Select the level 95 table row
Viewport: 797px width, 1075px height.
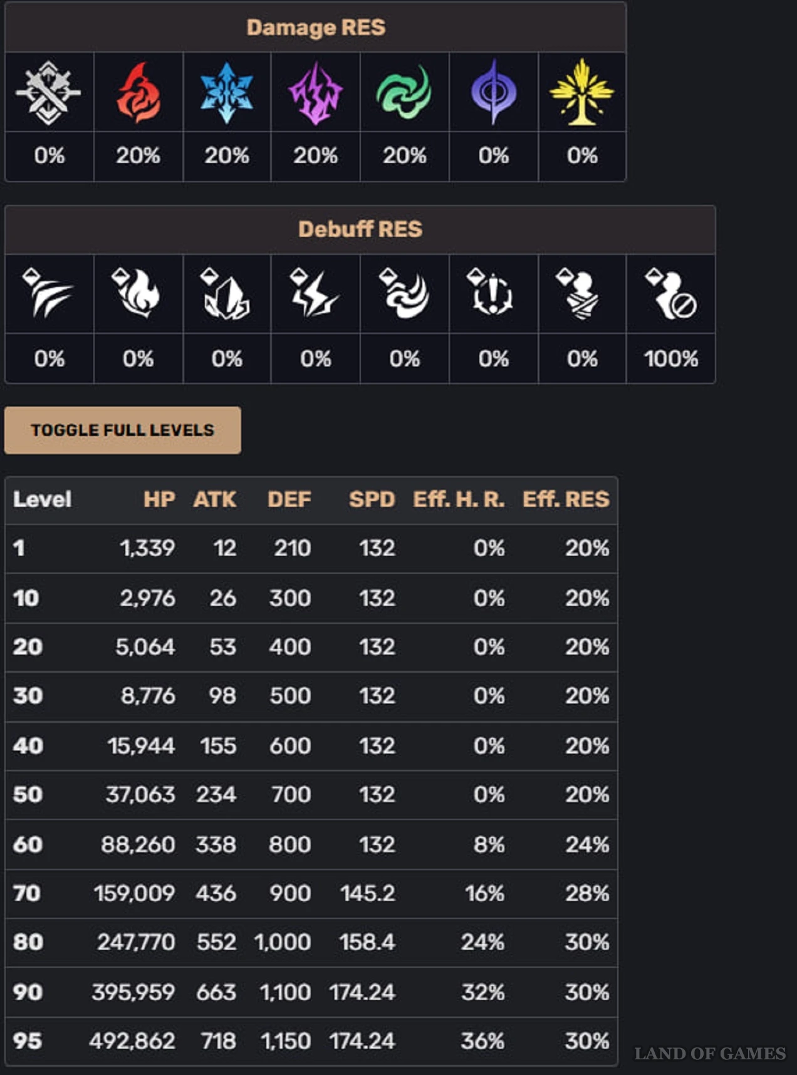[x=311, y=1041]
